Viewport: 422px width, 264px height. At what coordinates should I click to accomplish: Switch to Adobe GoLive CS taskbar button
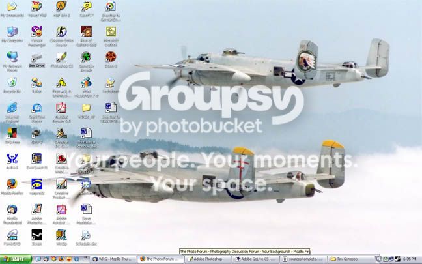(256, 259)
